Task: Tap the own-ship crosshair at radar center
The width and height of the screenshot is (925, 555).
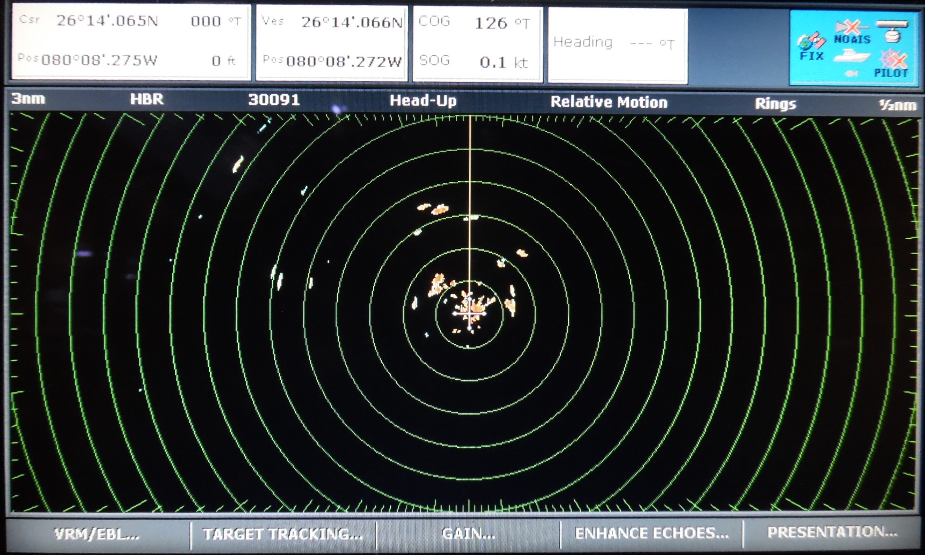Action: [x=469, y=314]
